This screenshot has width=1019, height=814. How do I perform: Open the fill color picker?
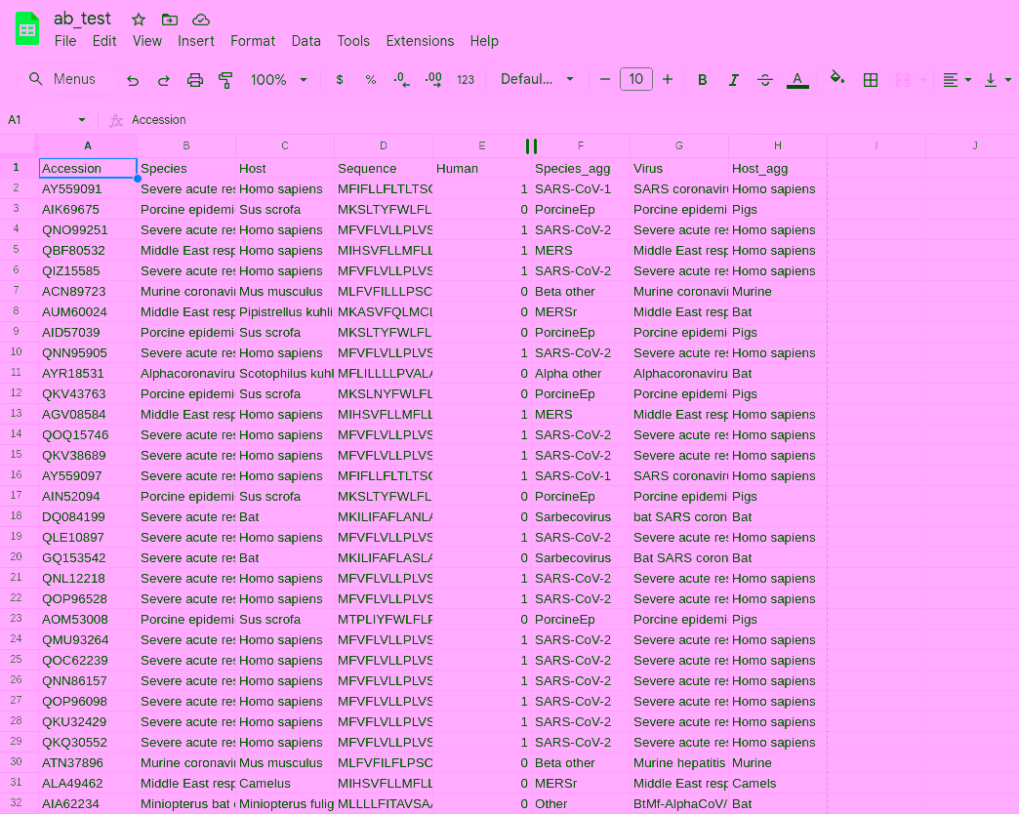point(836,80)
